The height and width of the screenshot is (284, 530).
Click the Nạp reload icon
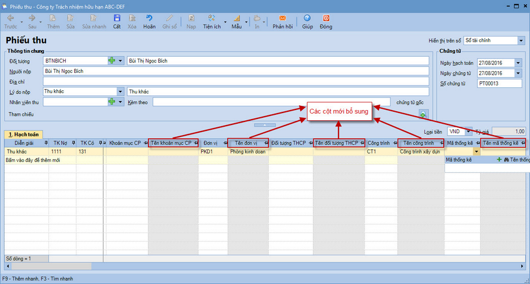click(x=191, y=18)
